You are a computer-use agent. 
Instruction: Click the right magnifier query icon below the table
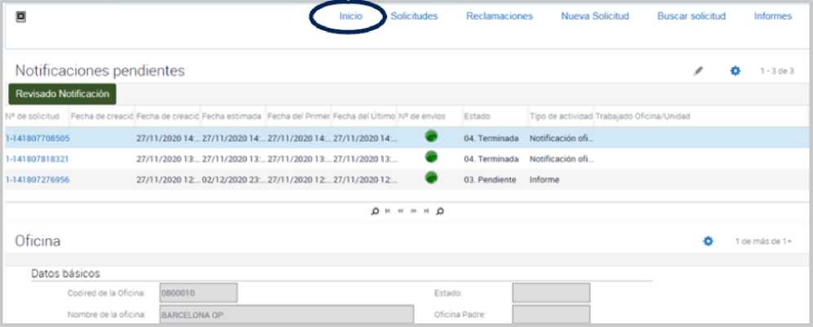pyautogui.click(x=440, y=210)
